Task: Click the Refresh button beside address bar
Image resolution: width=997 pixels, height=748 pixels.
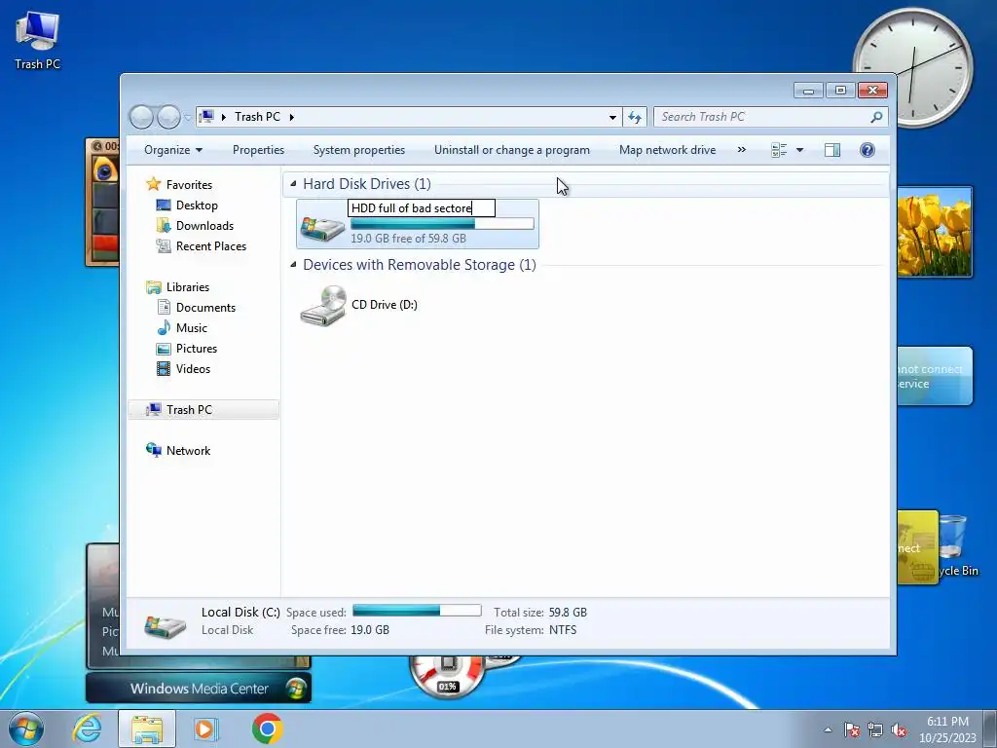Action: pyautogui.click(x=635, y=117)
